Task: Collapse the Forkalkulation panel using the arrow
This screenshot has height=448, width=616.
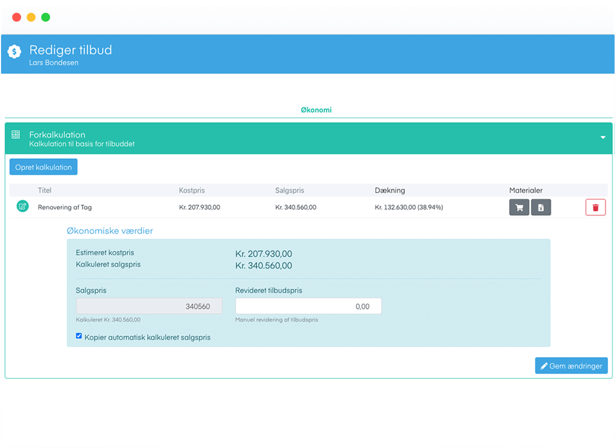Action: (x=602, y=138)
